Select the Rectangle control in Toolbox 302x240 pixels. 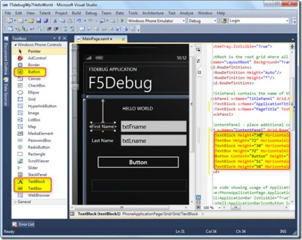(39, 154)
